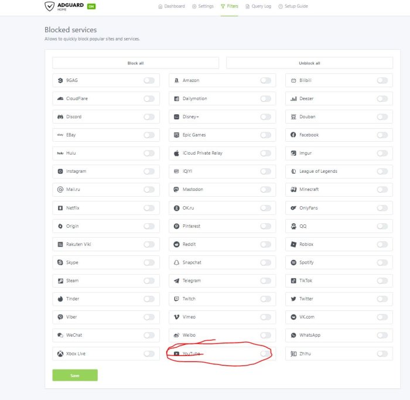Click the Tinder flame icon
The image size is (410, 400).
tap(60, 299)
